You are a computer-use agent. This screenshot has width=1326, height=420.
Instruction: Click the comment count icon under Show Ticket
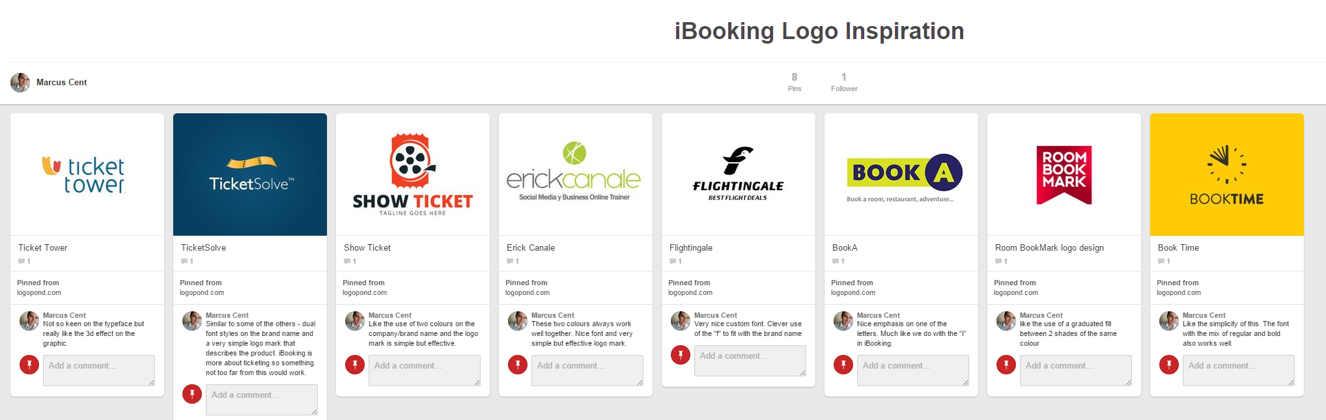347,262
